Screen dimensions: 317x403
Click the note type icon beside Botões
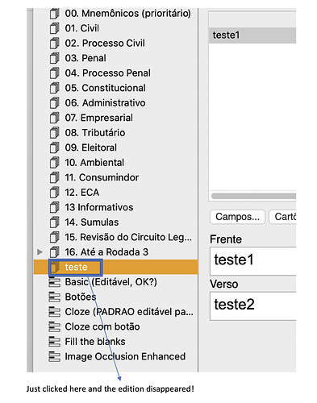click(54, 297)
